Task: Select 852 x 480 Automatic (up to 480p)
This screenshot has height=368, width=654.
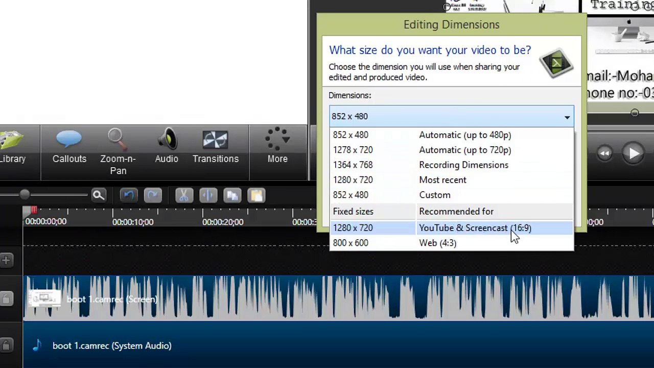Action: point(452,135)
